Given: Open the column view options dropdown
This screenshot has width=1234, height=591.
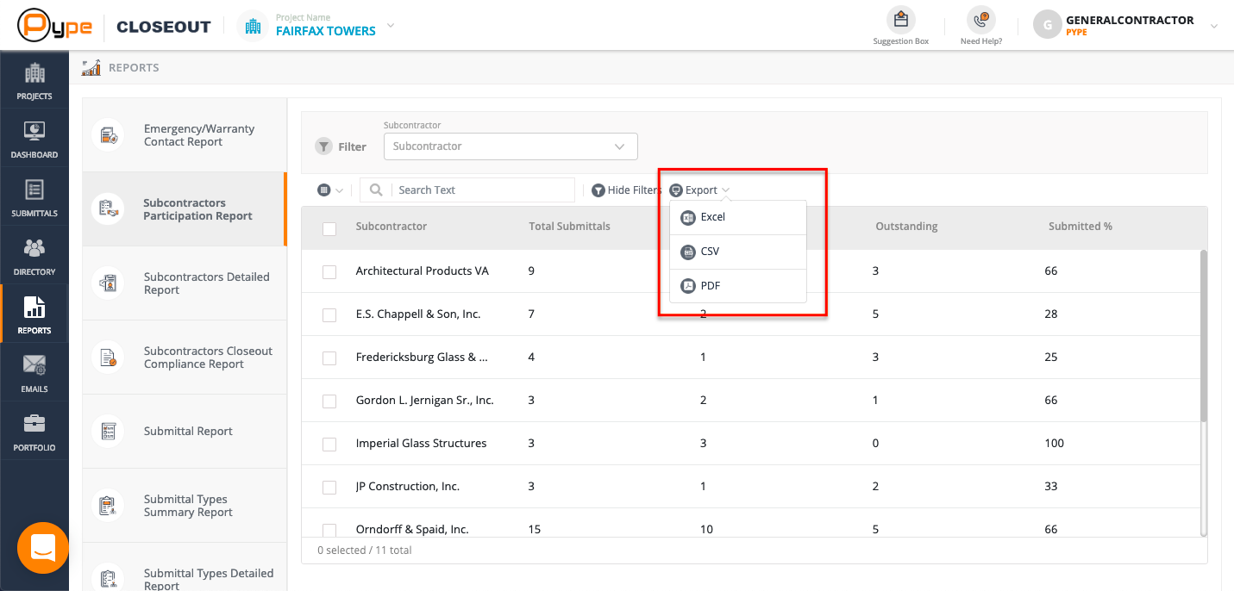Looking at the screenshot, I should [330, 190].
